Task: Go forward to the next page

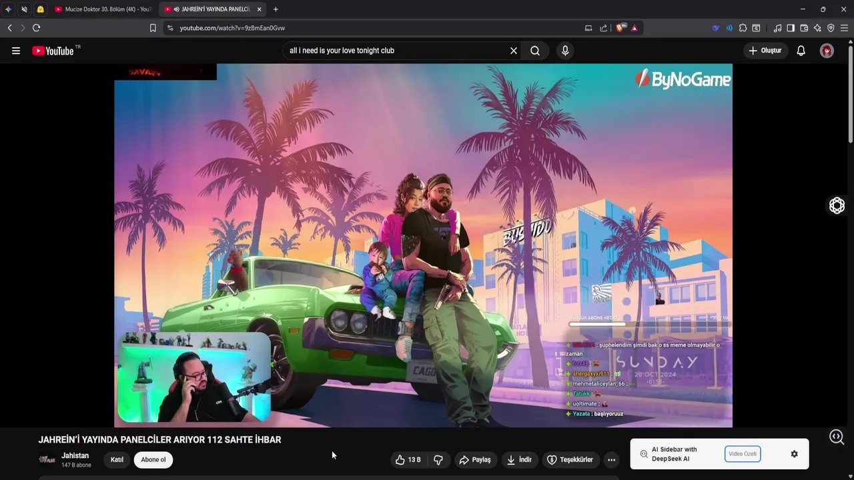Action: [x=23, y=28]
